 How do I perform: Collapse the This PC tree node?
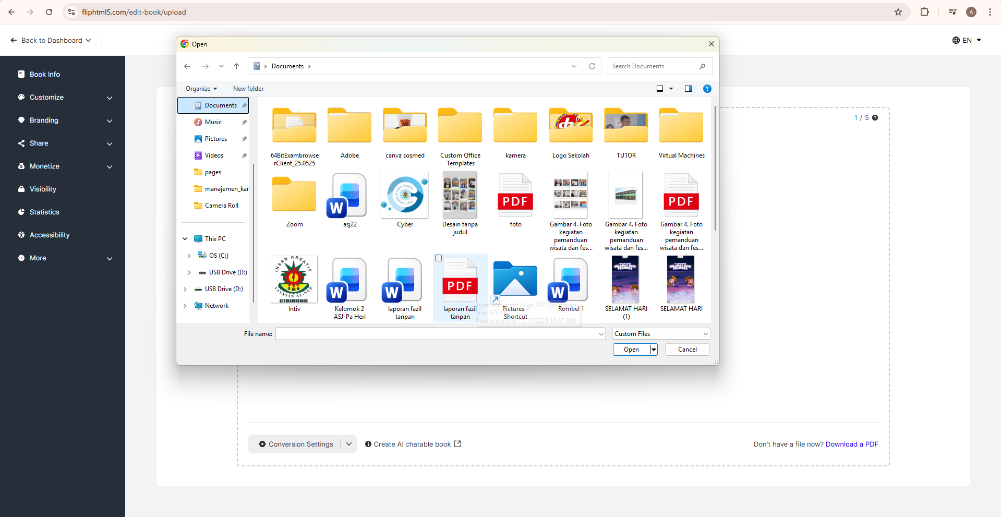point(185,239)
